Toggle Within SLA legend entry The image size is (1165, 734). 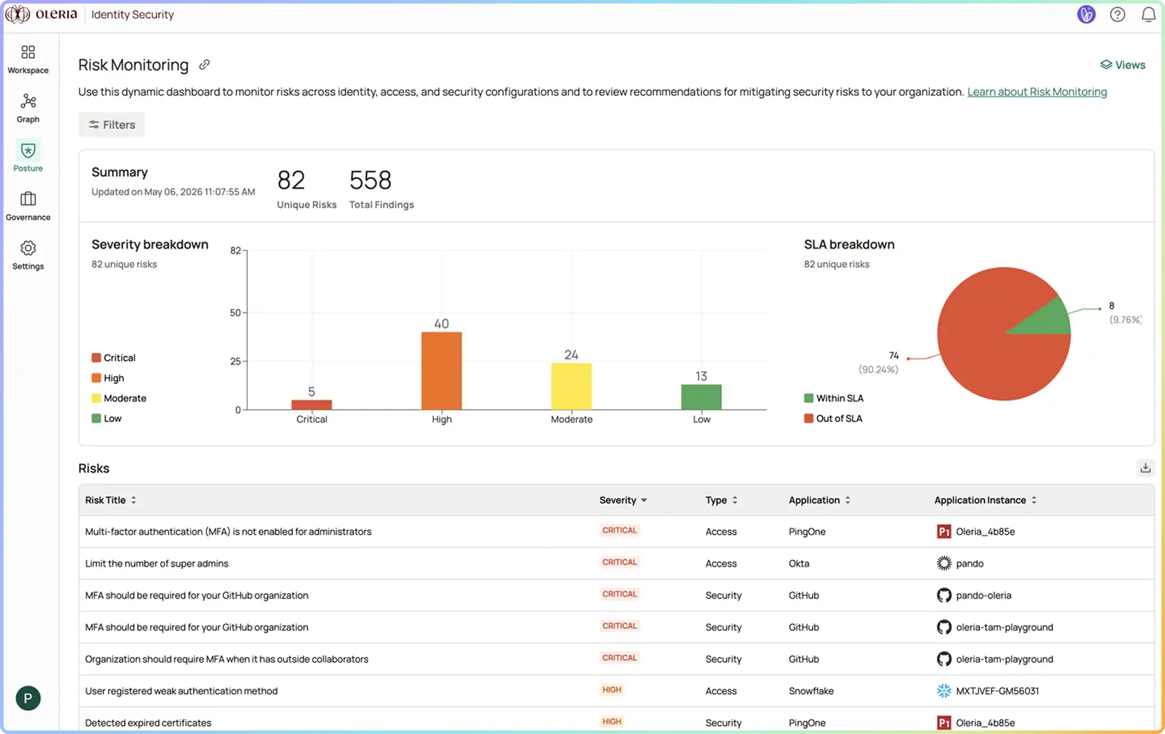point(834,398)
